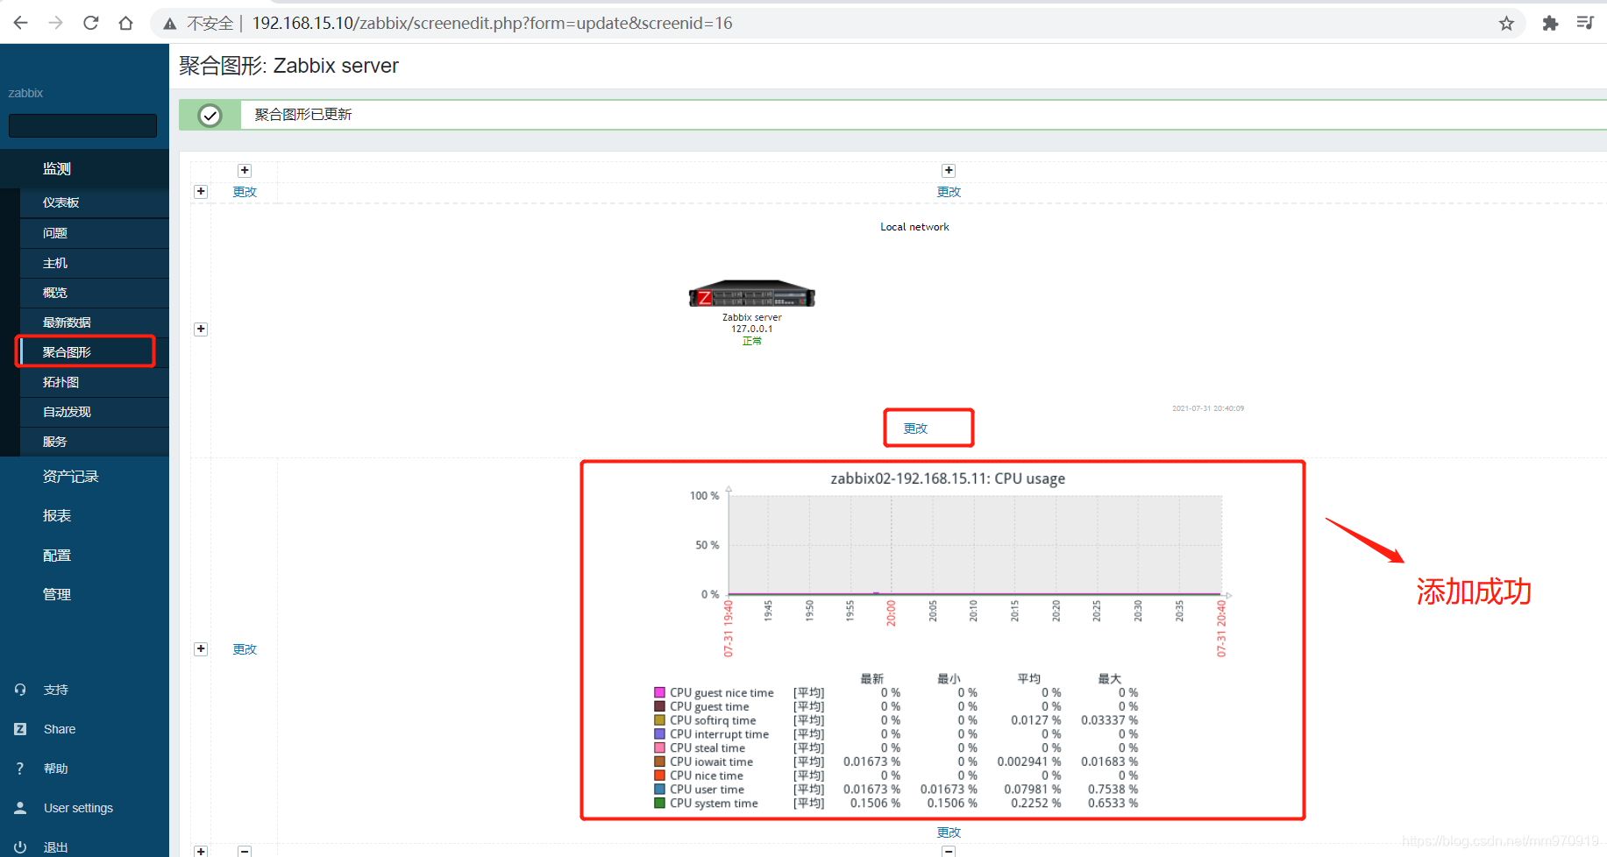Click the browser forward arrow
Image resolution: width=1607 pixels, height=857 pixels.
pyautogui.click(x=55, y=23)
